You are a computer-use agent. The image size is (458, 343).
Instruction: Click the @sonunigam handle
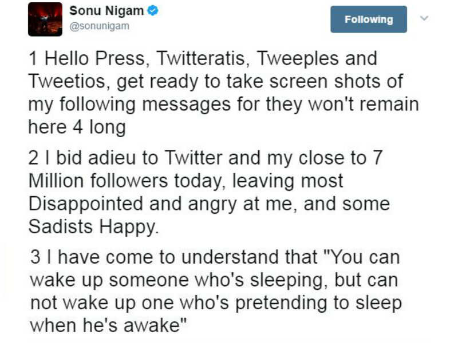pyautogui.click(x=99, y=26)
